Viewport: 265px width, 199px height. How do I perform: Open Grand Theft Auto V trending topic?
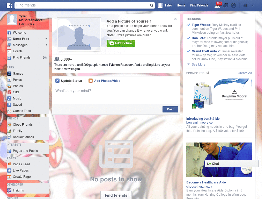[x=206, y=51]
